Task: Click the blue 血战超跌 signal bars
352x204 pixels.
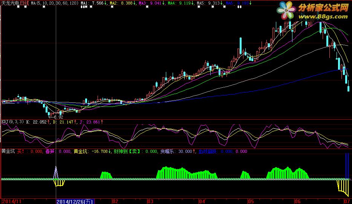Action: (347, 166)
